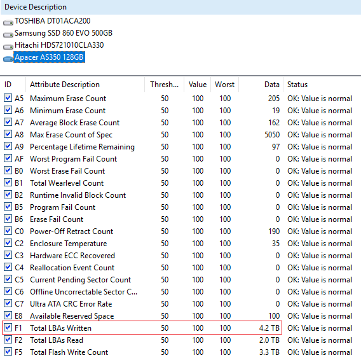Sort by the Status column header
Viewport: 361px width, 360px height.
pos(322,85)
